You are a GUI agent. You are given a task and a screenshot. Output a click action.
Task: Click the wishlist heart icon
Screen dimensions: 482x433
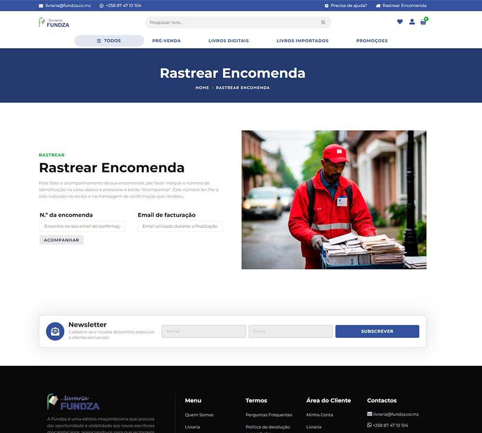[400, 22]
